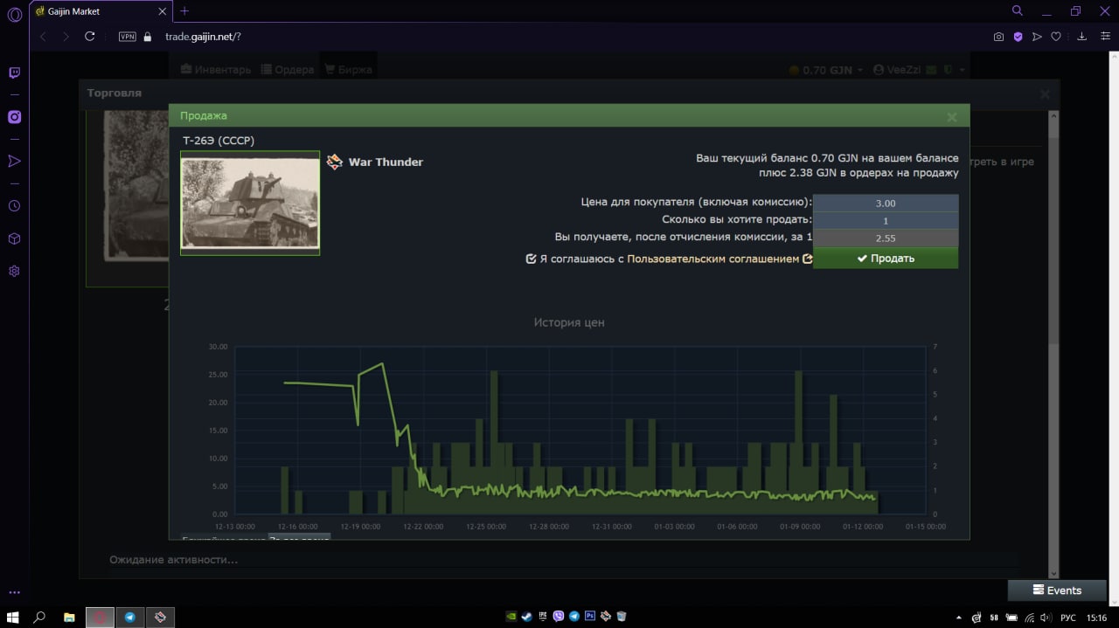
Task: Open the My Flow send icon
Action: (x=1037, y=37)
